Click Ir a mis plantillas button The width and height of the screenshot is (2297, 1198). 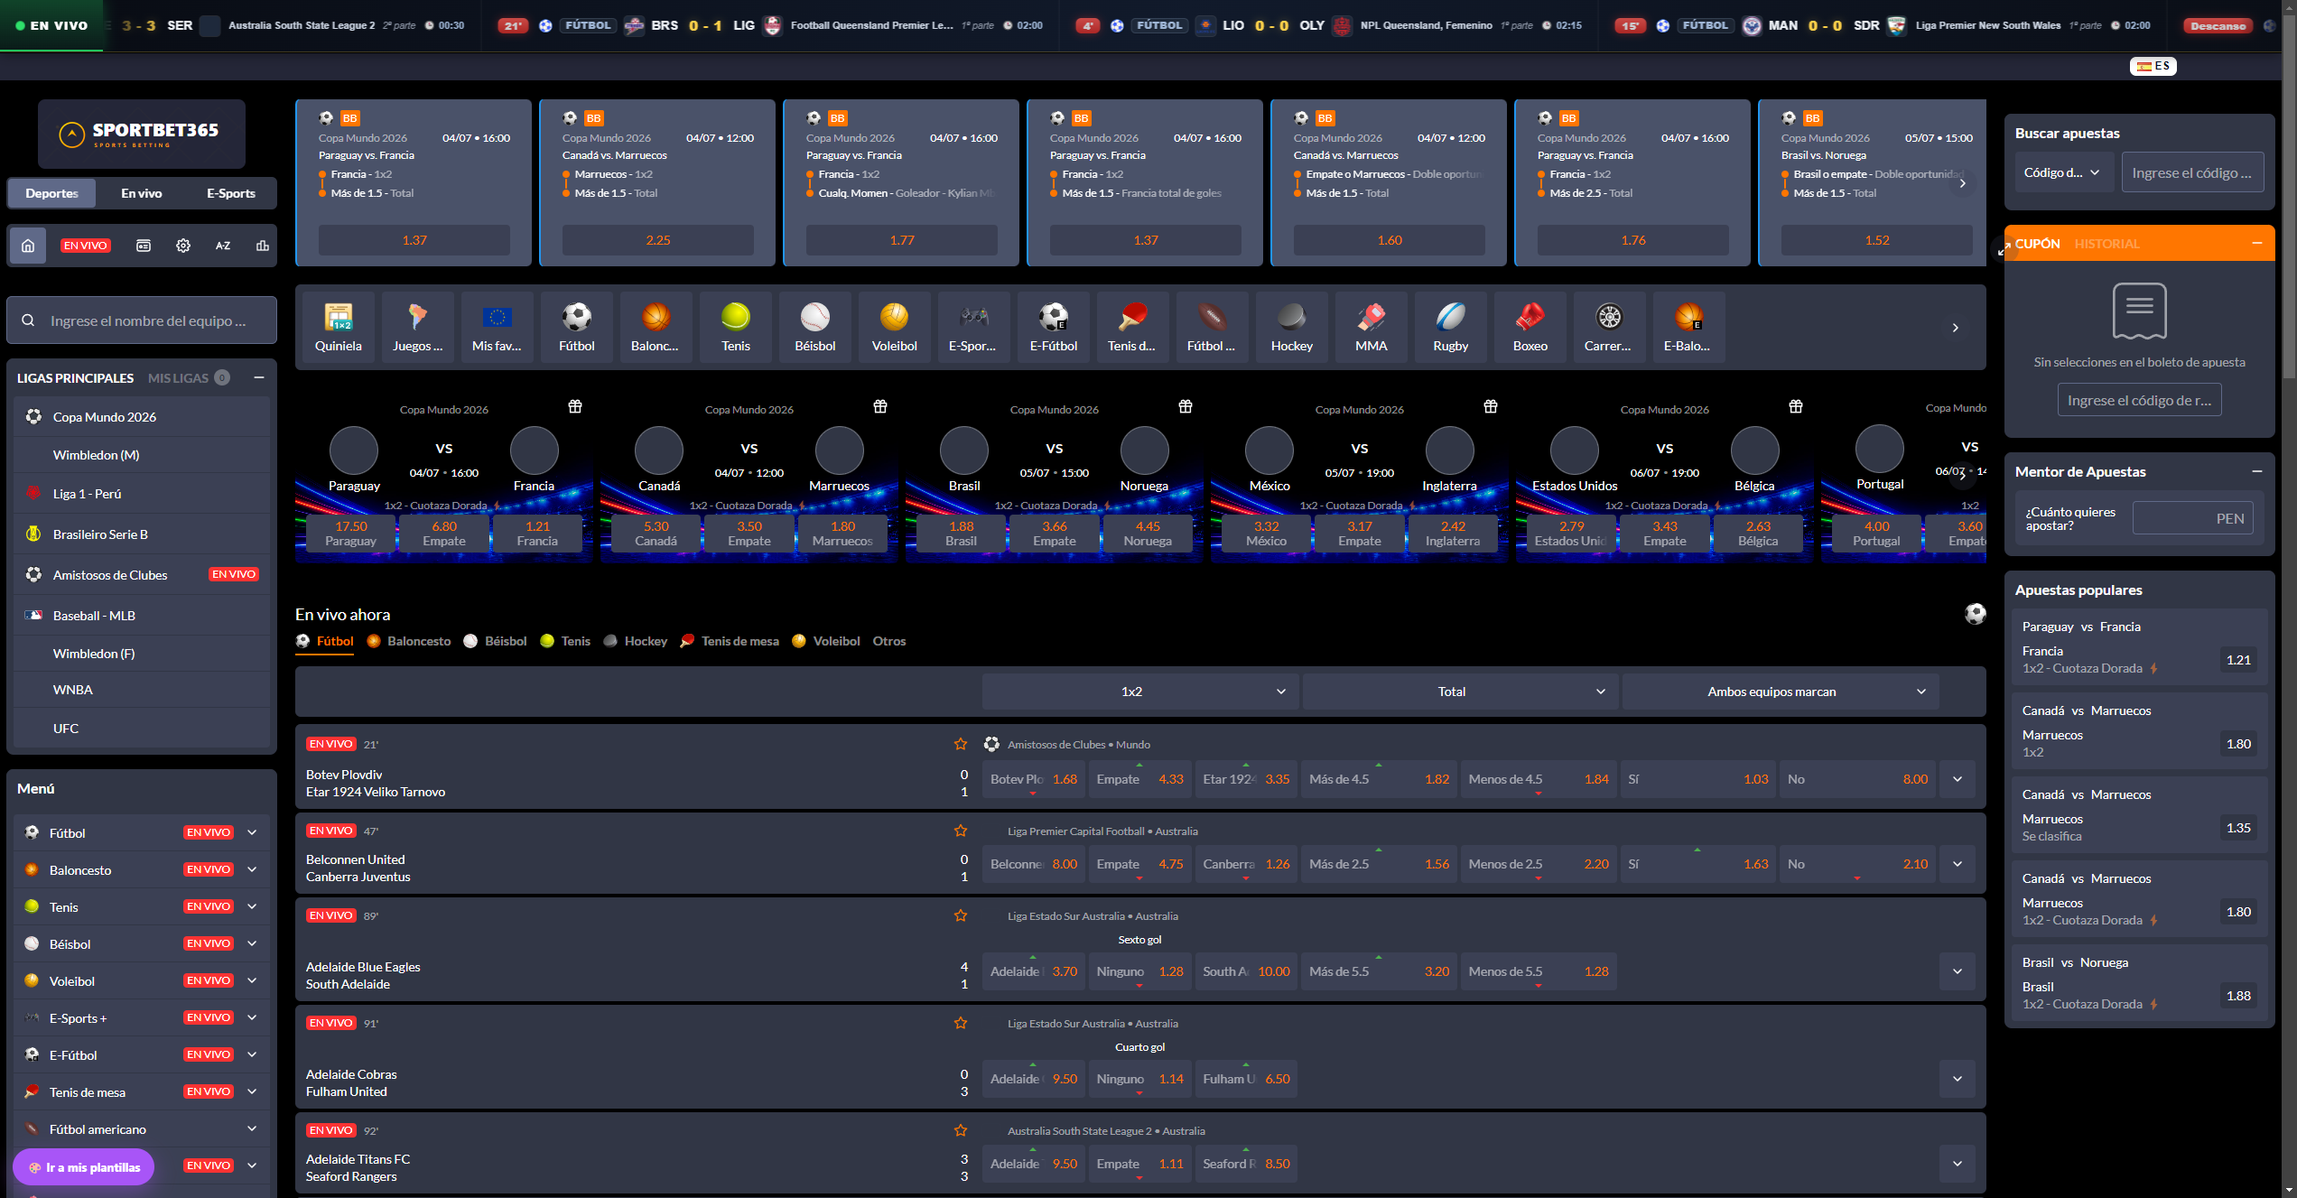tap(84, 1167)
